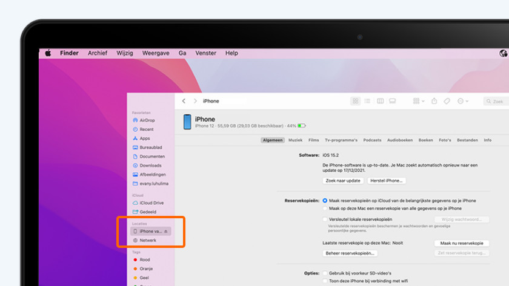
Task: Switch to the Bestanden tab
Action: 467,140
